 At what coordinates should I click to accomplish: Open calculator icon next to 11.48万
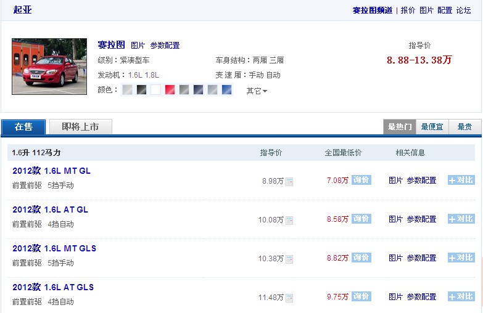289,298
